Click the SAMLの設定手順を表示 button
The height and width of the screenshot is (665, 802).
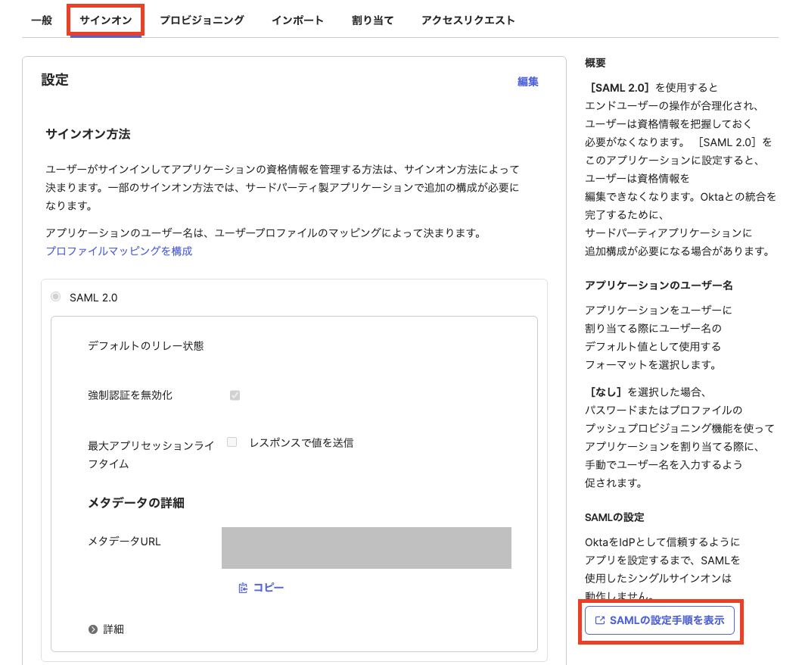click(659, 620)
